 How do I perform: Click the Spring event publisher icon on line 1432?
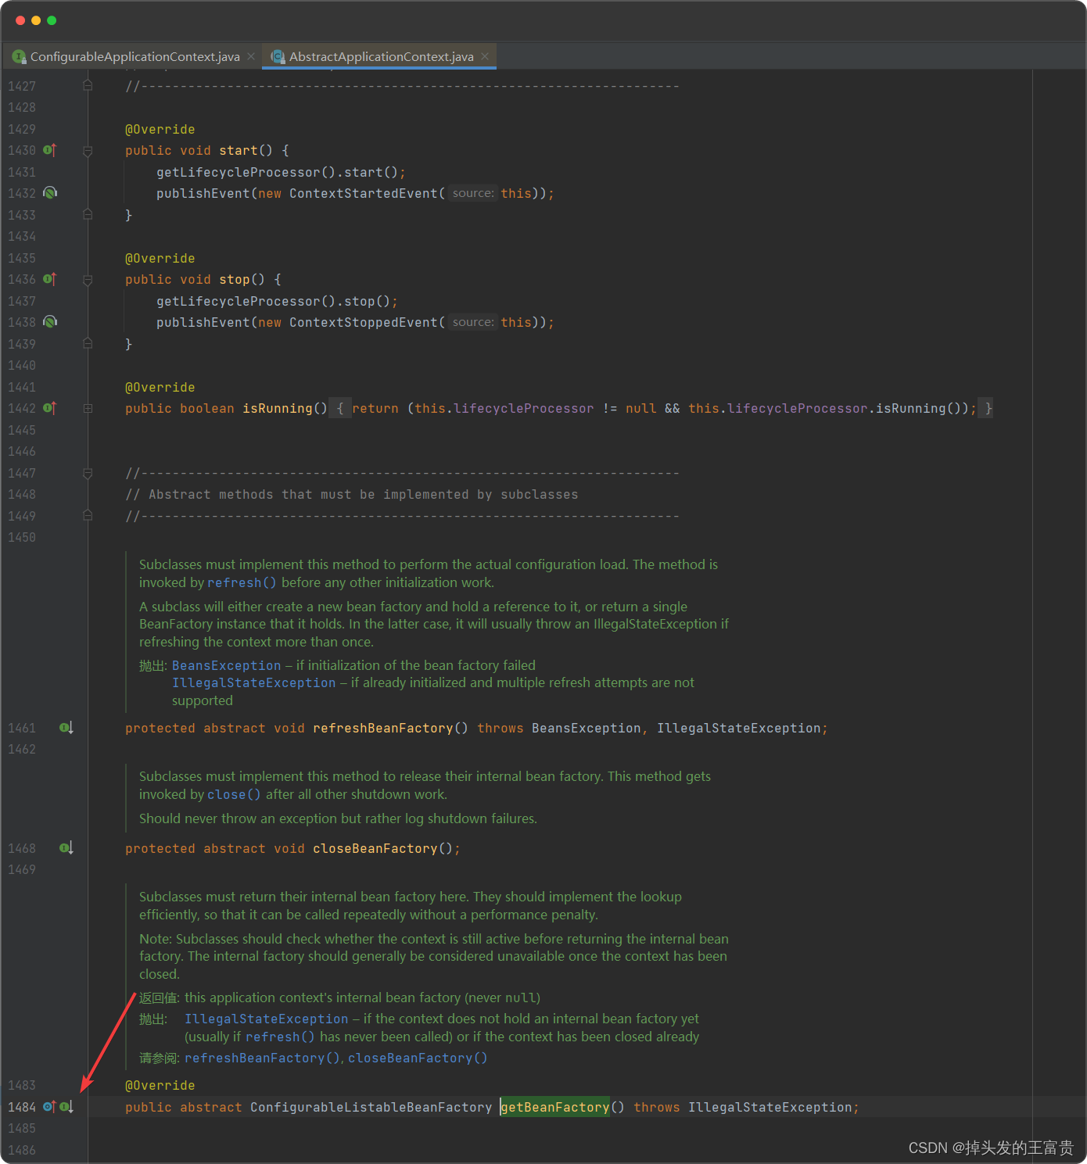coord(50,193)
